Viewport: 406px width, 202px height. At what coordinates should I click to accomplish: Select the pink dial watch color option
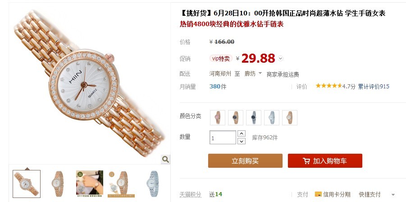[218, 118]
